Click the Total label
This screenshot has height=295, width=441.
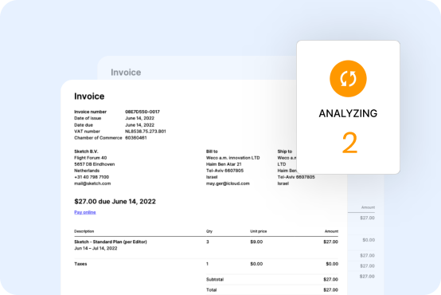pyautogui.click(x=212, y=290)
